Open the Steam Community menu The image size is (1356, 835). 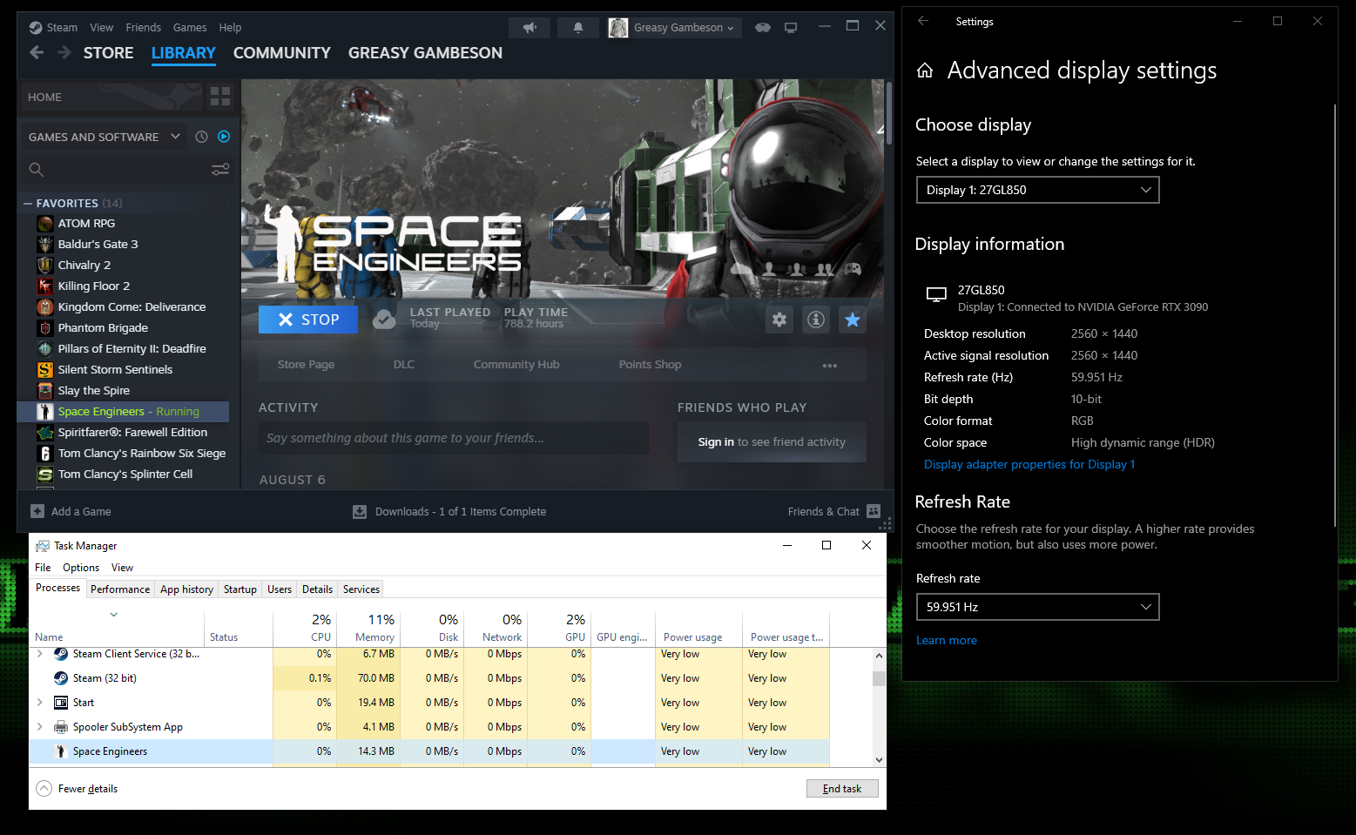(x=281, y=53)
